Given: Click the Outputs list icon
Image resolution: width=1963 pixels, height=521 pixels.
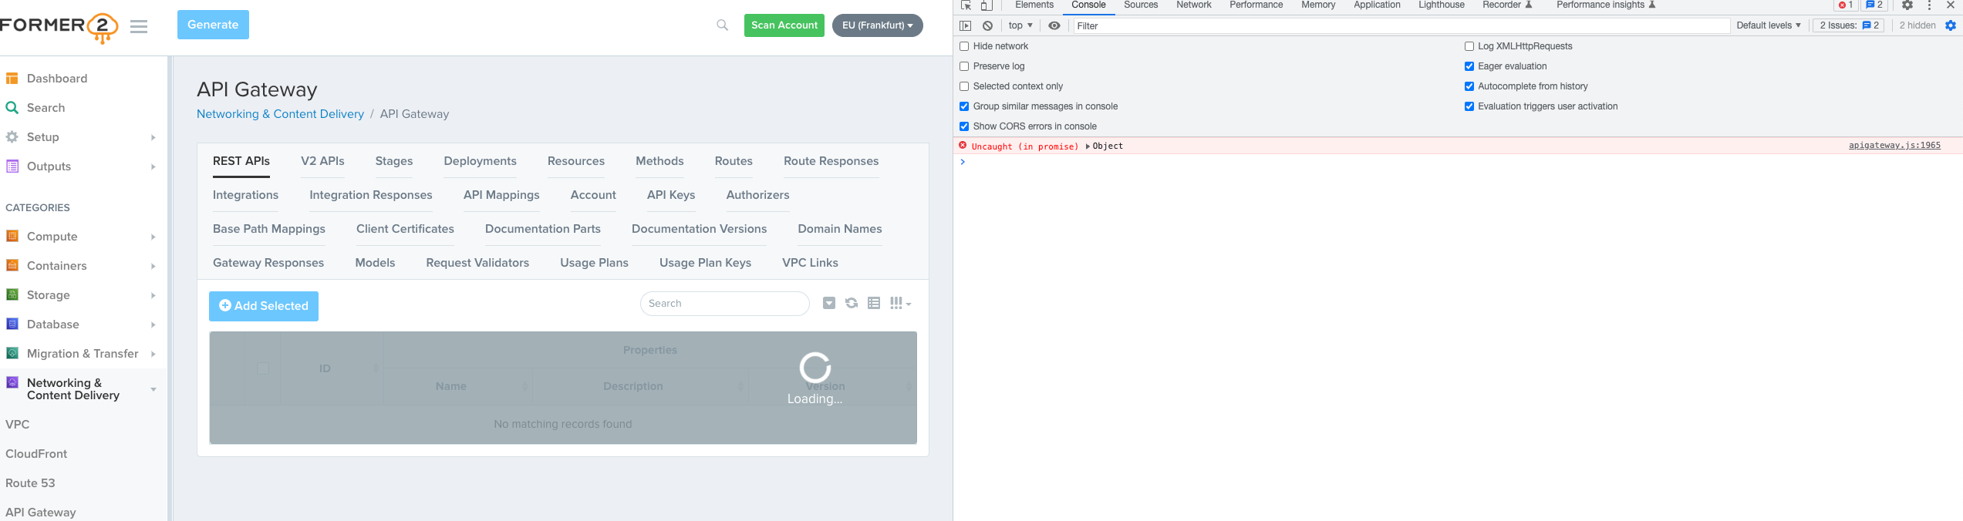Looking at the screenshot, I should click(x=12, y=166).
